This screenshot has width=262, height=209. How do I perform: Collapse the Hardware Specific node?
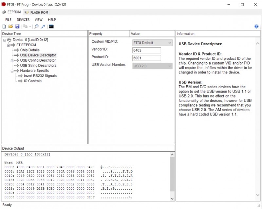coord(12,71)
